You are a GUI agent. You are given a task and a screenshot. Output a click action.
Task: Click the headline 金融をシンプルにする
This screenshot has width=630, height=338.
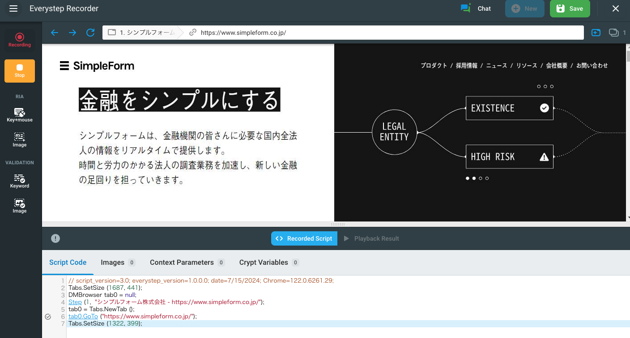(179, 100)
